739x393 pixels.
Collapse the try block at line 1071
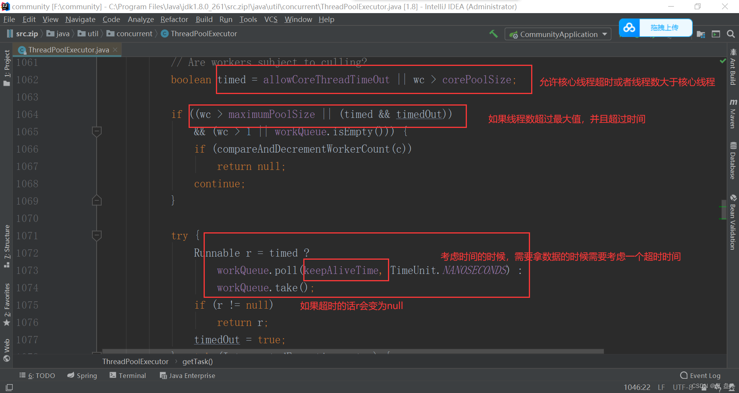click(x=97, y=235)
